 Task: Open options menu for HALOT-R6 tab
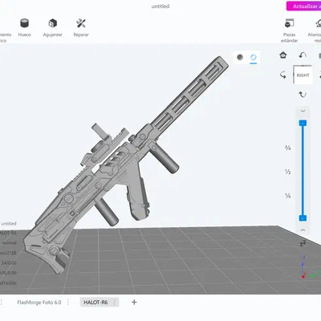114,303
